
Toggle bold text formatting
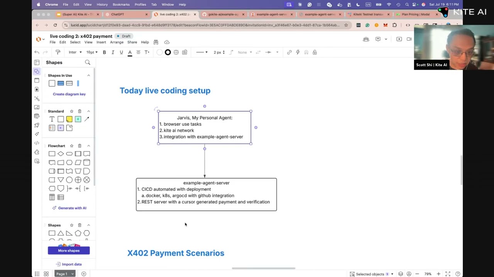[x=104, y=52]
